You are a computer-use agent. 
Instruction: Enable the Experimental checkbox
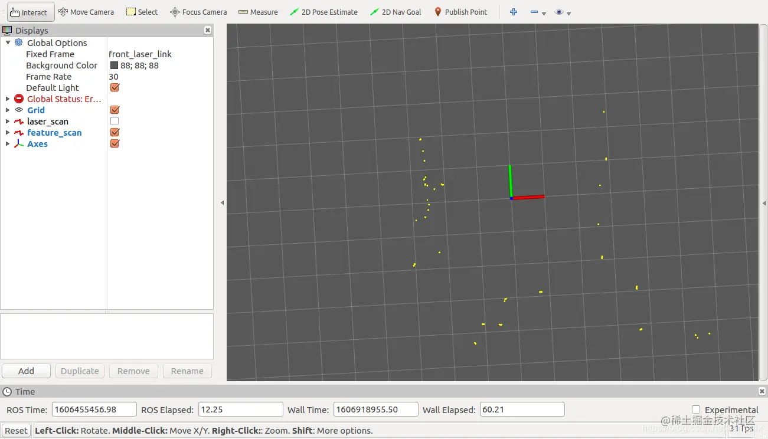click(x=696, y=409)
